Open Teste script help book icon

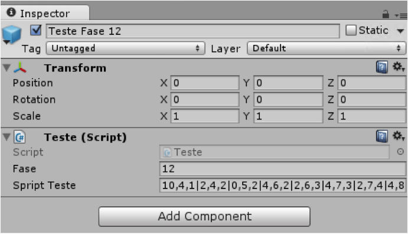381,136
